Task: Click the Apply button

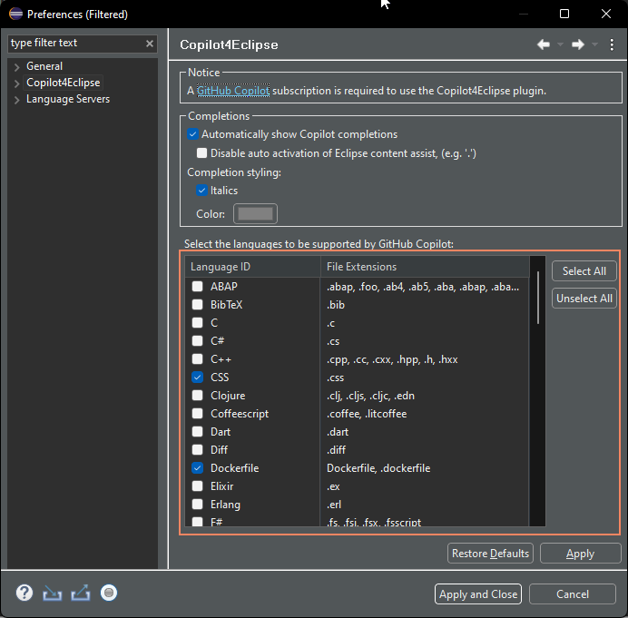Action: click(x=580, y=554)
